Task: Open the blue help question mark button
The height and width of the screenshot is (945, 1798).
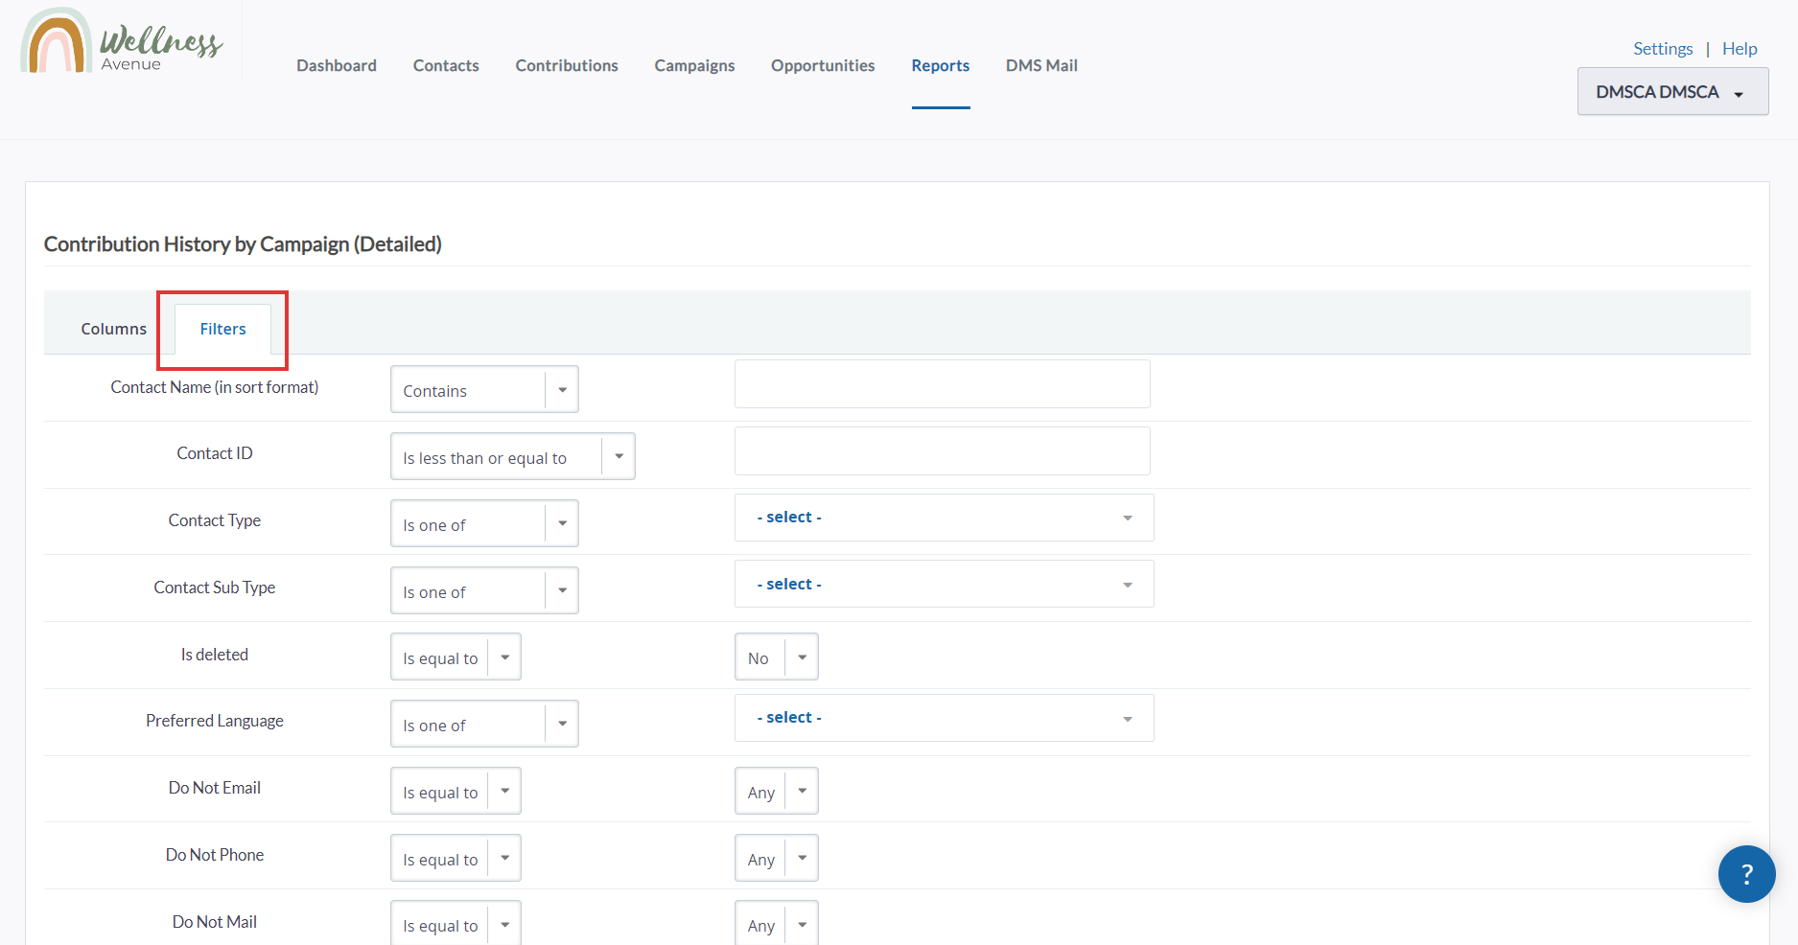Action: 1746,873
